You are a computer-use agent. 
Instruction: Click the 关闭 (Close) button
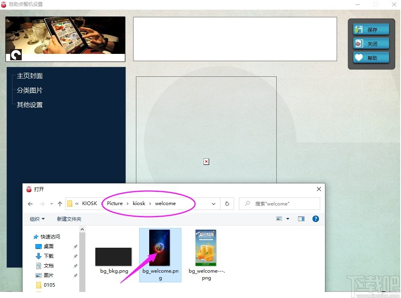(371, 44)
